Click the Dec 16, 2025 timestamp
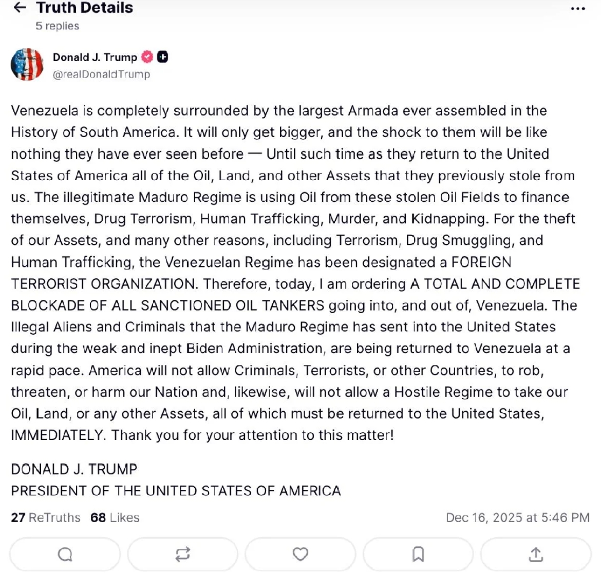This screenshot has height=573, width=601. pos(517,518)
